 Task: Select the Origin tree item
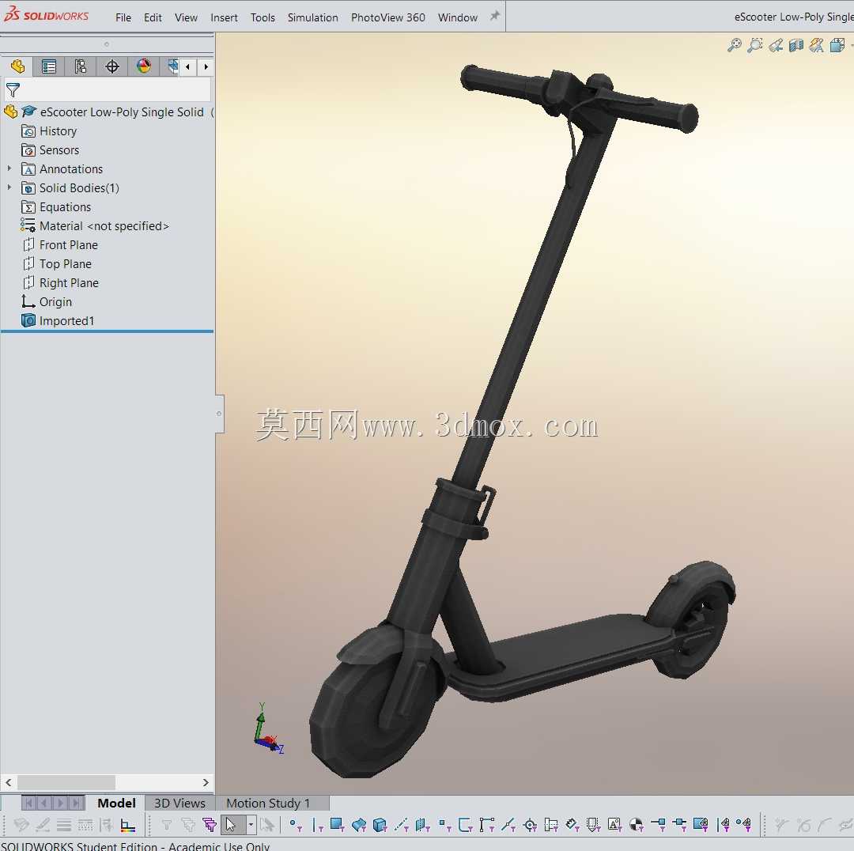tap(47, 302)
